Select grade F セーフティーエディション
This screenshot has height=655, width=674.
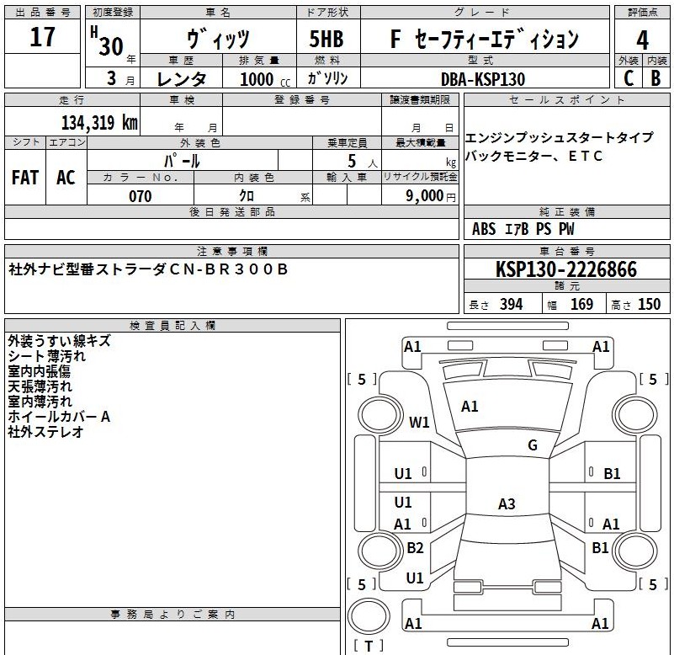(x=485, y=39)
